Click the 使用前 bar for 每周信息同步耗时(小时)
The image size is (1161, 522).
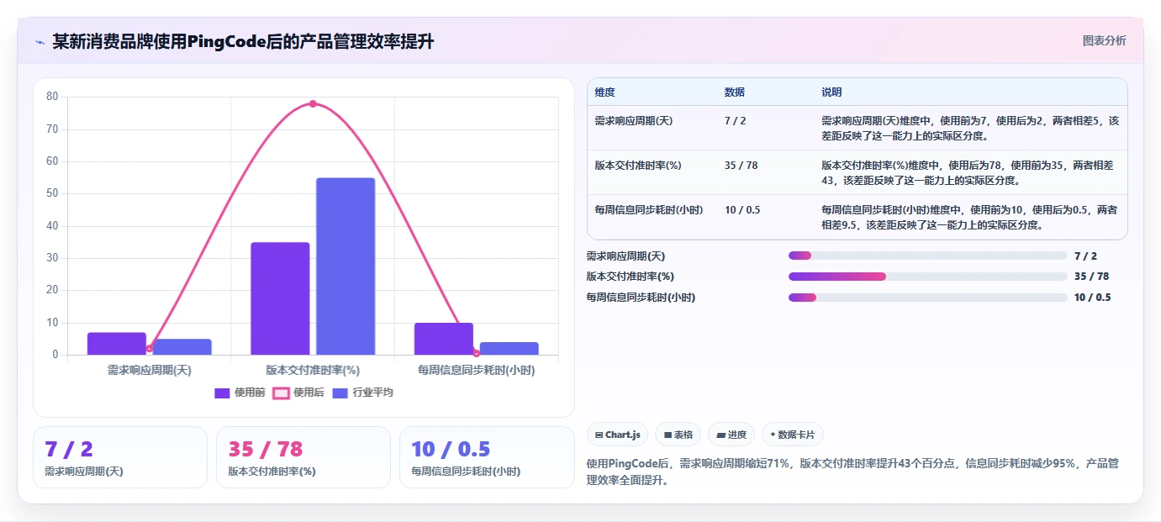[444, 339]
